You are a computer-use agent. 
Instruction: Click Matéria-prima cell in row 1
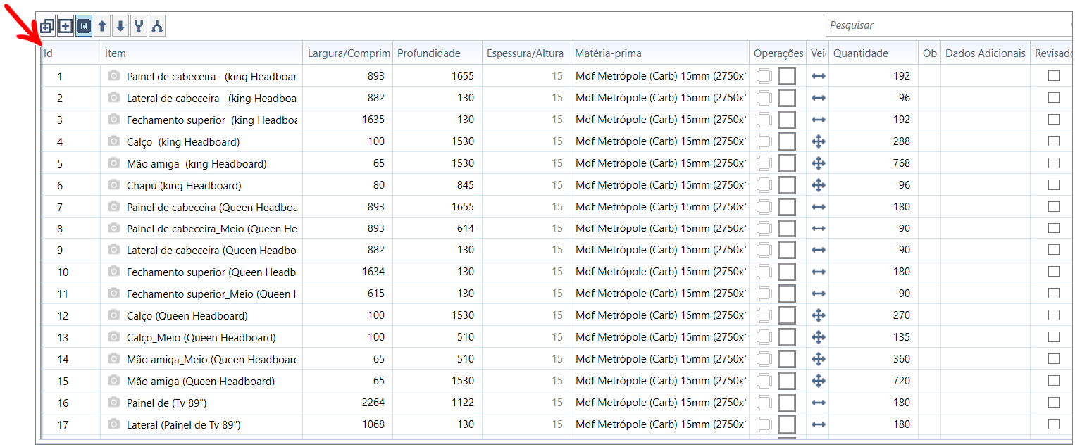coord(660,76)
